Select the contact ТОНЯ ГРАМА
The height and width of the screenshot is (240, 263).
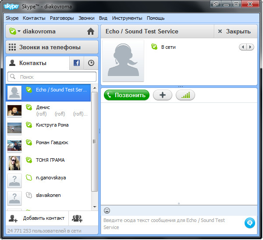pos(48,163)
